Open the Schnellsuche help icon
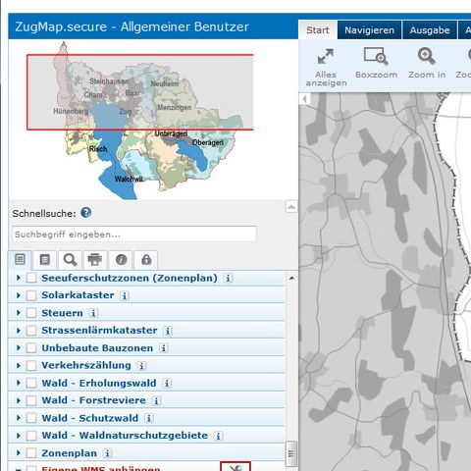 [x=86, y=213]
